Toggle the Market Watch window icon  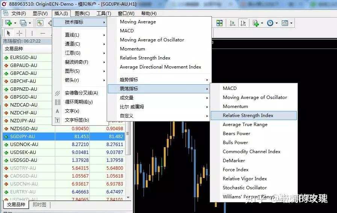click(40, 23)
